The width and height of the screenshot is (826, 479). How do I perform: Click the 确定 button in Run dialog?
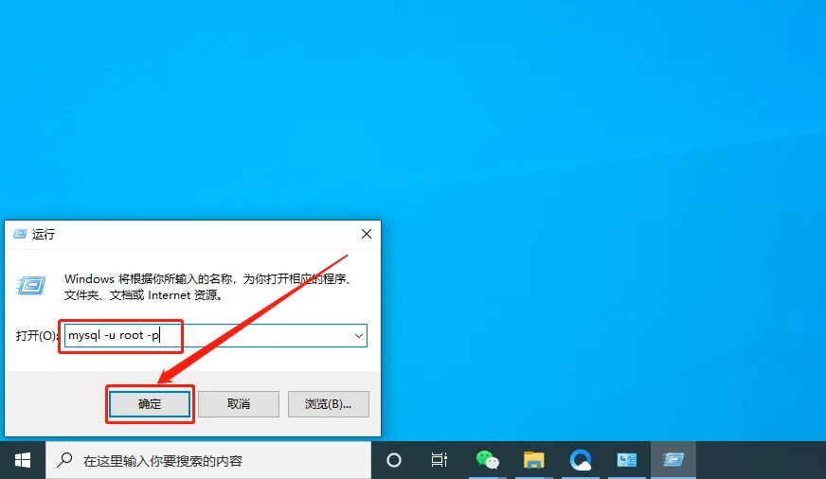tap(150, 403)
